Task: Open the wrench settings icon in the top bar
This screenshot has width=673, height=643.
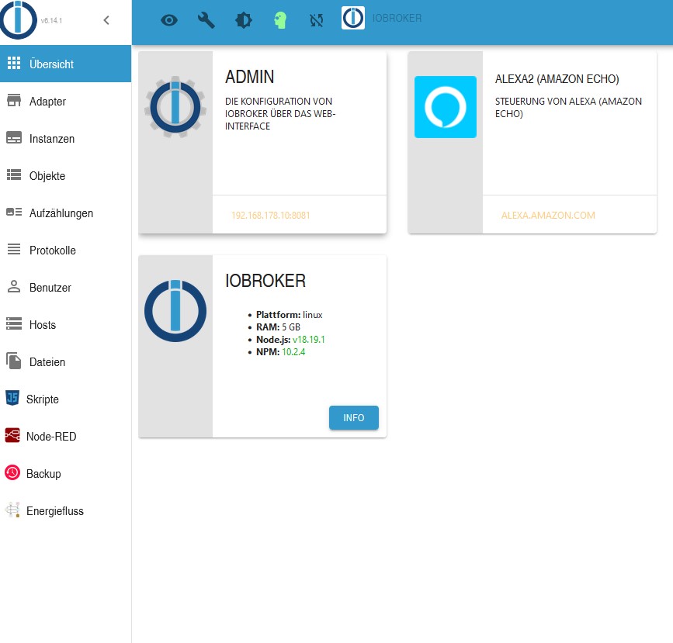Action: tap(206, 20)
